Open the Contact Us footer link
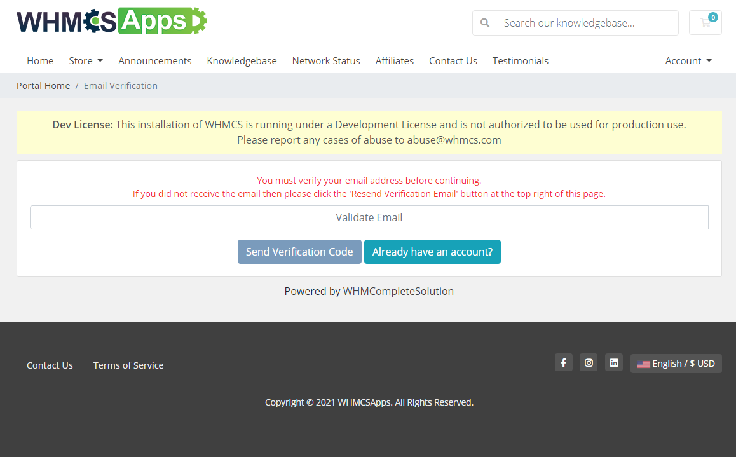 tap(50, 365)
